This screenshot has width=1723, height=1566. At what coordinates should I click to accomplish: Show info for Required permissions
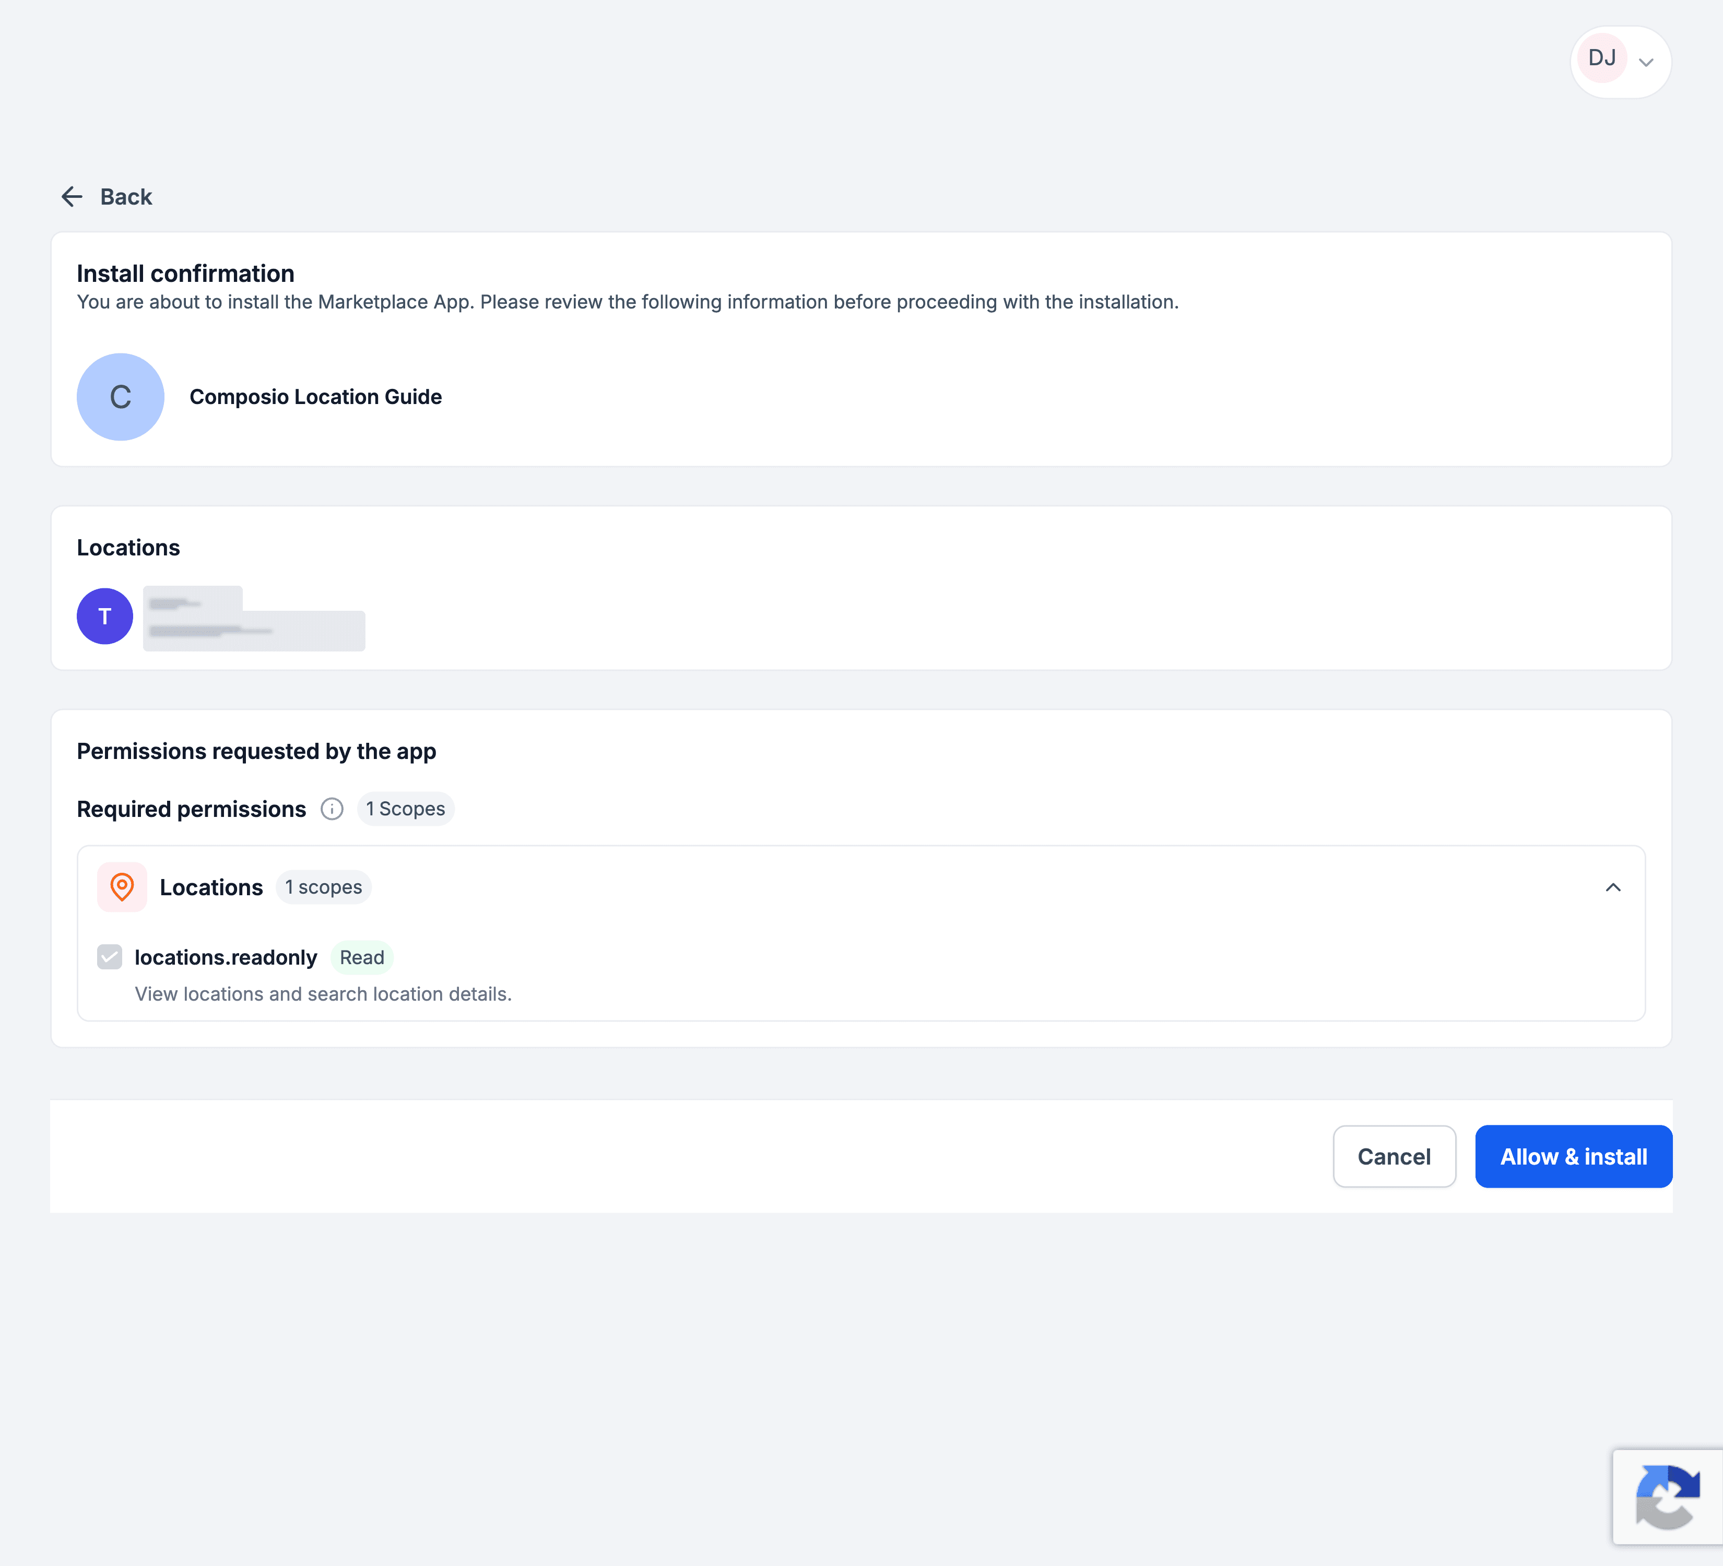(332, 808)
